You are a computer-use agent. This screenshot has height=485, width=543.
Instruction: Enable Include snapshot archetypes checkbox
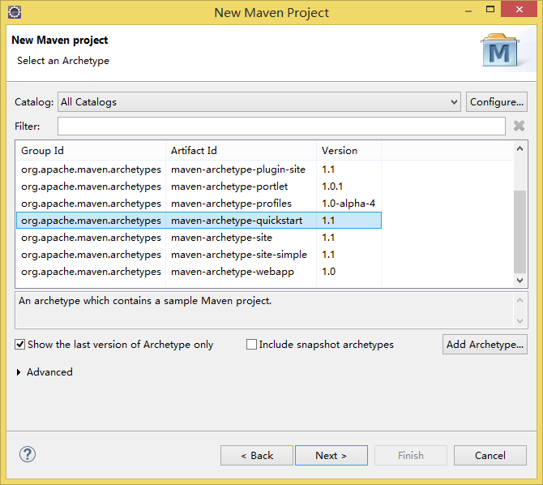point(251,345)
